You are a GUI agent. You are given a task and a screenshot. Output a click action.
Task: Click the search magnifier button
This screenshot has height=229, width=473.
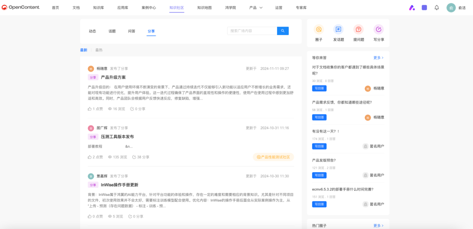click(282, 31)
